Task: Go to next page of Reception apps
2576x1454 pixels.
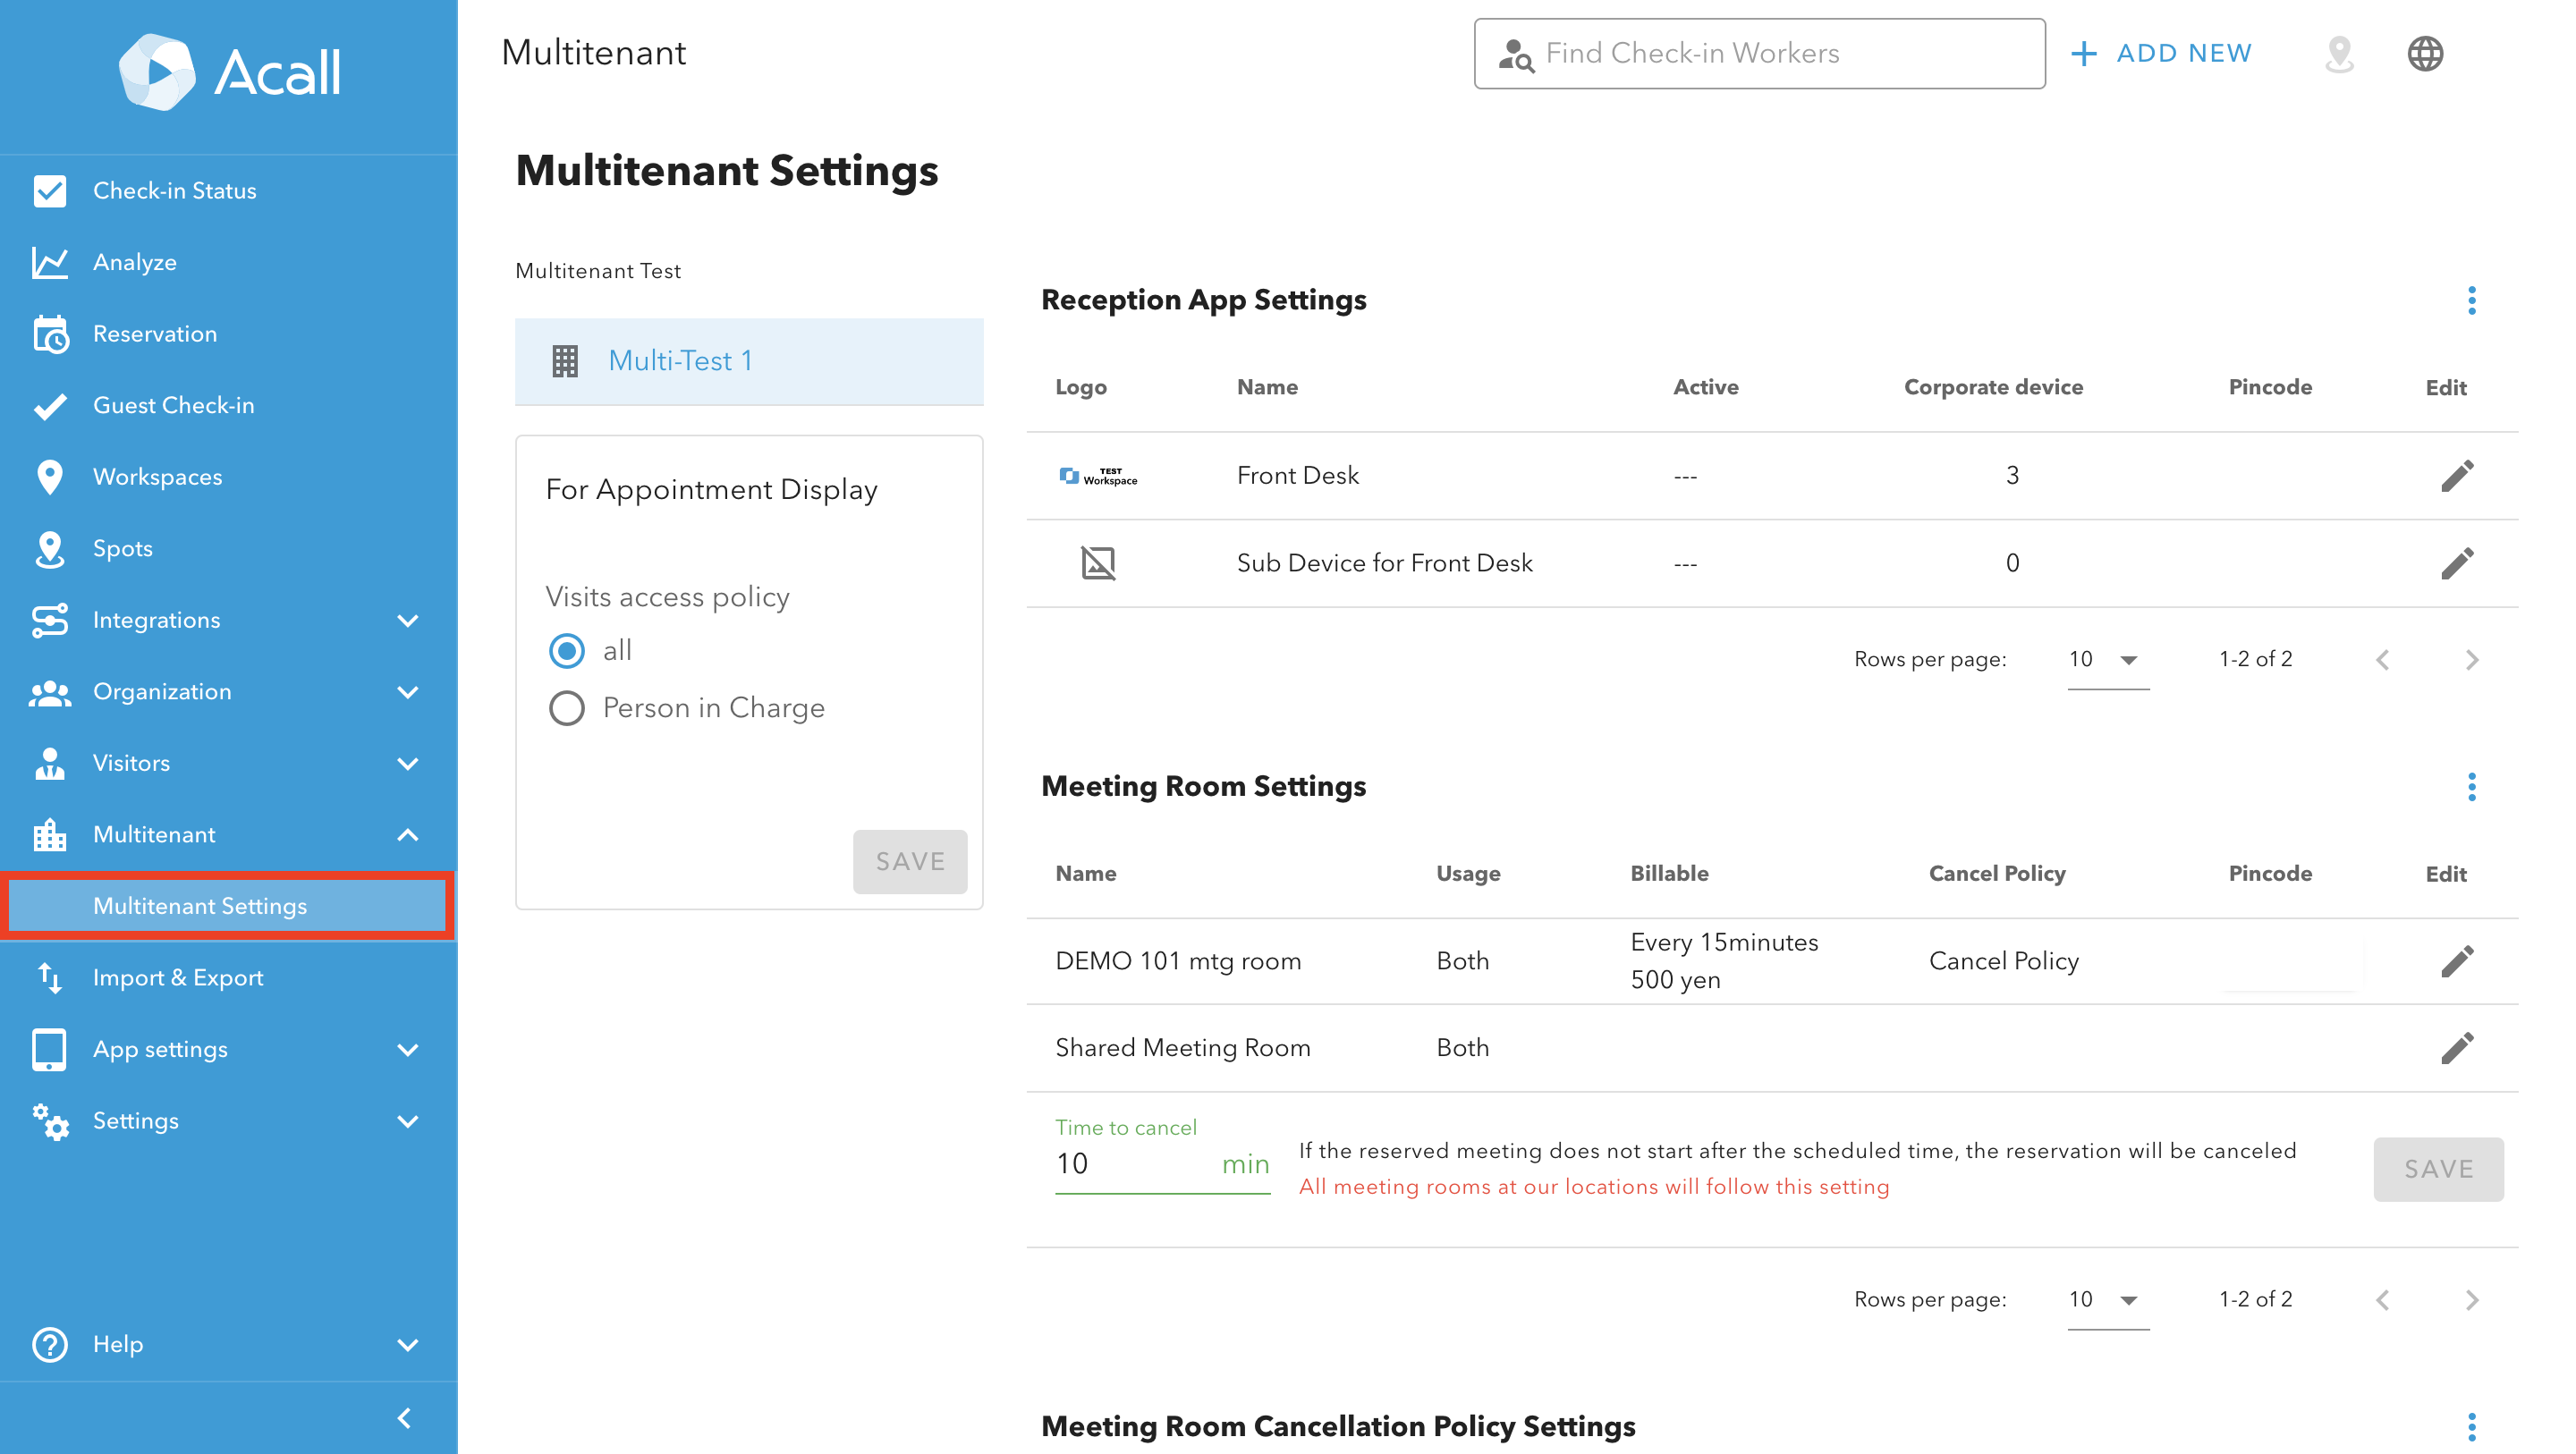Action: (x=2472, y=660)
